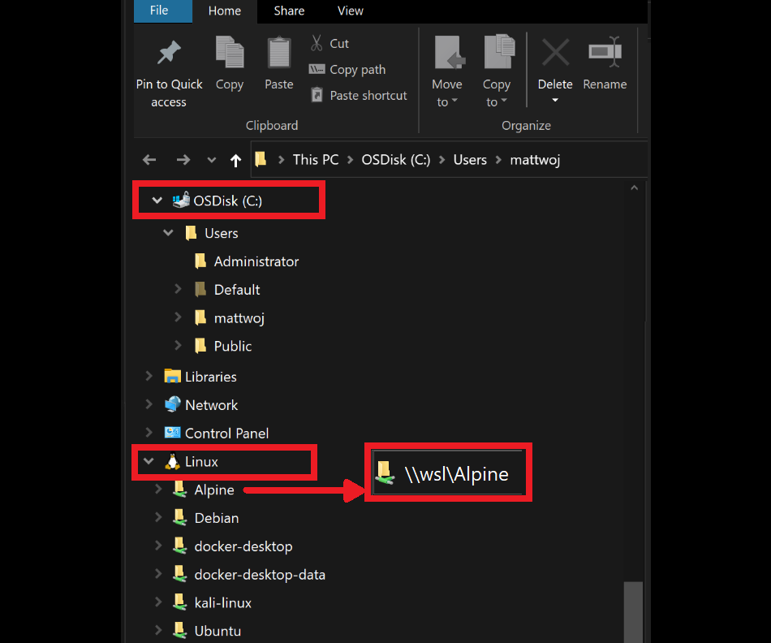Switch to the View ribbon tab
771x643 pixels.
[x=350, y=11]
